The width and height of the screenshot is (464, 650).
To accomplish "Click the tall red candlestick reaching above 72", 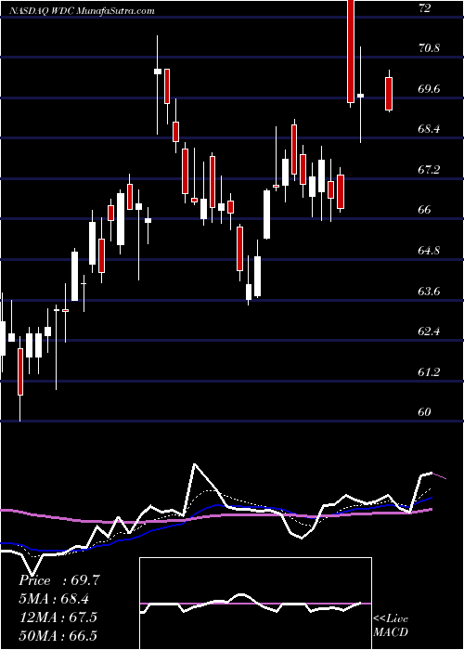I will pos(351,52).
